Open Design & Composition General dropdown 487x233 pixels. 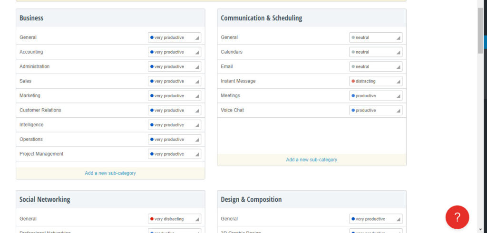(376, 219)
